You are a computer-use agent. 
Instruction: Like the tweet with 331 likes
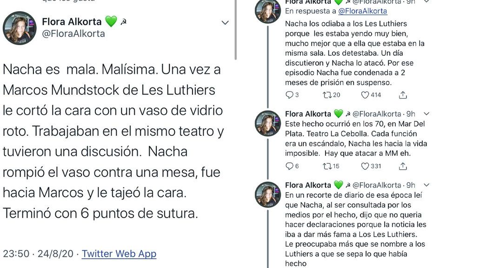(366, 166)
